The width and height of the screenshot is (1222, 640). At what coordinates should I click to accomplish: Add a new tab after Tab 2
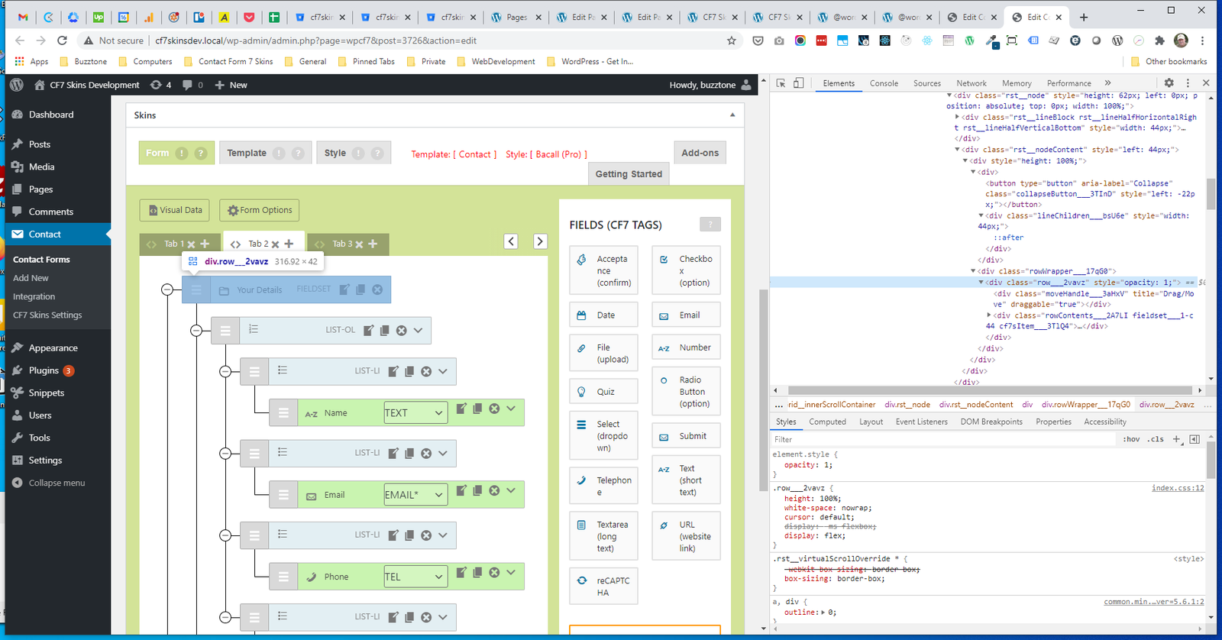pyautogui.click(x=289, y=244)
